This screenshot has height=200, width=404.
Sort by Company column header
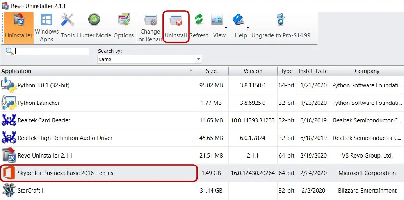[x=367, y=71]
